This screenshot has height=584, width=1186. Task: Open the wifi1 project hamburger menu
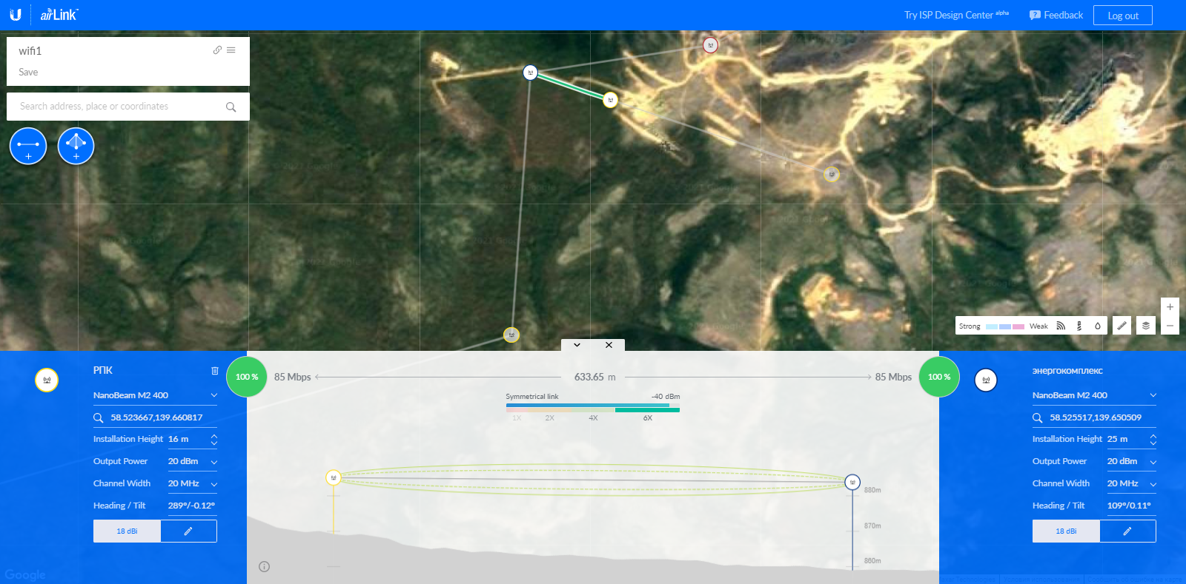[x=231, y=50]
